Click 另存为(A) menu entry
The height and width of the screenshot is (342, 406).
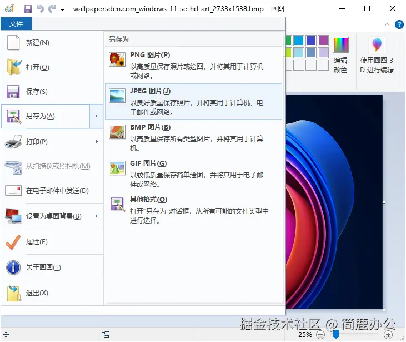[46, 116]
